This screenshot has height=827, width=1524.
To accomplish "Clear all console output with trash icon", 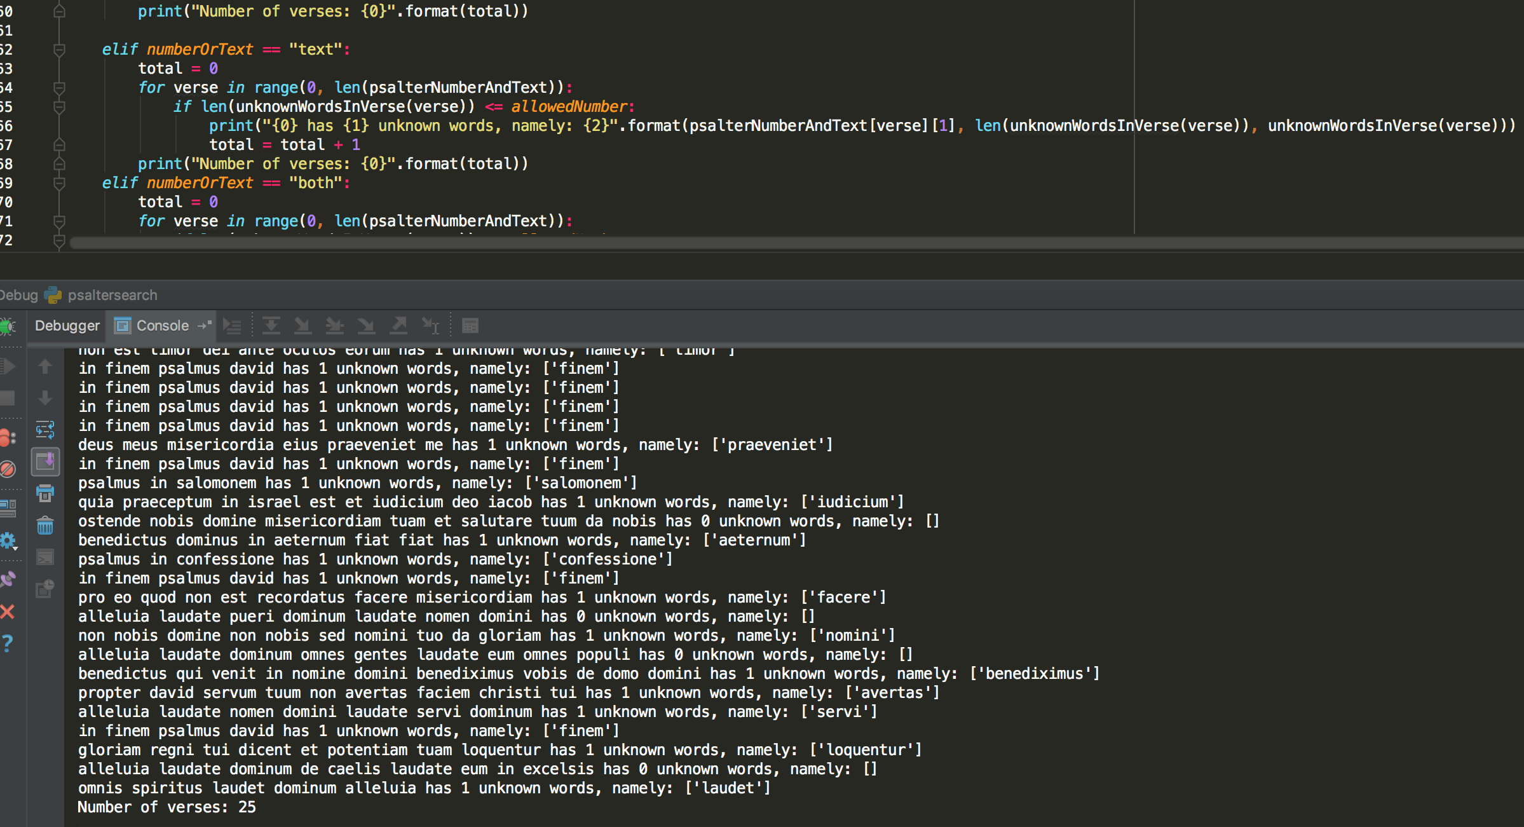I will 45,526.
